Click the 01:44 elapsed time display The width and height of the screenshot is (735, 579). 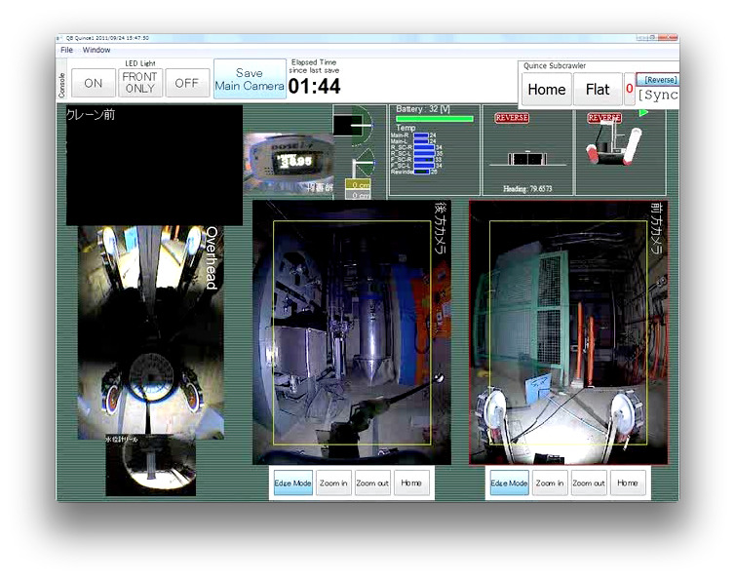point(314,86)
